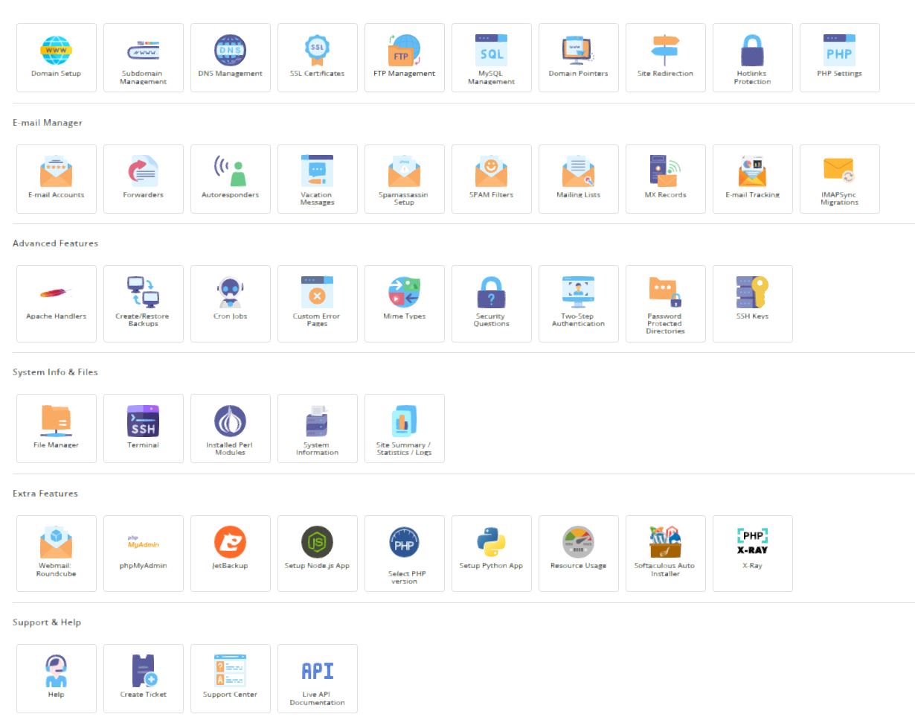Click the Support & Help heading
Image resolution: width=915 pixels, height=717 pixels.
point(47,622)
